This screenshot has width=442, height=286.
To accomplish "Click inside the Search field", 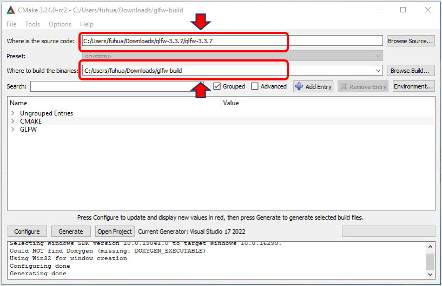I will 117,86.
